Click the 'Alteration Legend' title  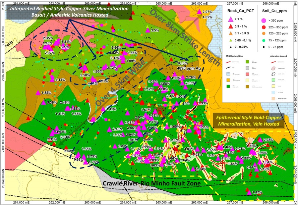[x=278, y=56]
